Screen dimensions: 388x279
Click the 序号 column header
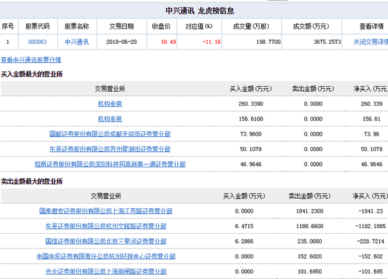(8, 26)
